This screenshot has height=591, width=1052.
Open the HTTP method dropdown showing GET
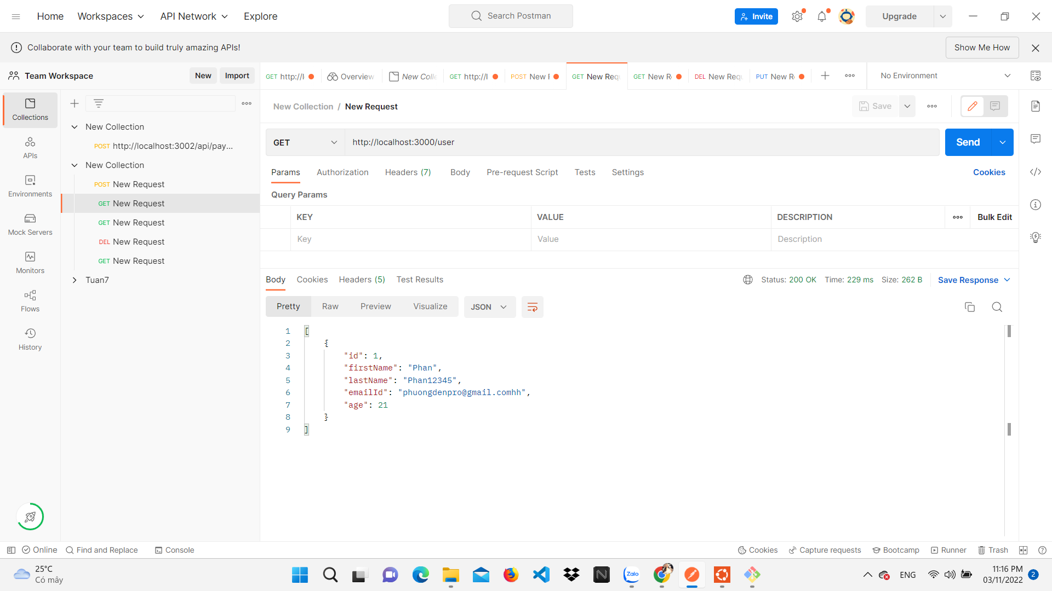pyautogui.click(x=305, y=142)
